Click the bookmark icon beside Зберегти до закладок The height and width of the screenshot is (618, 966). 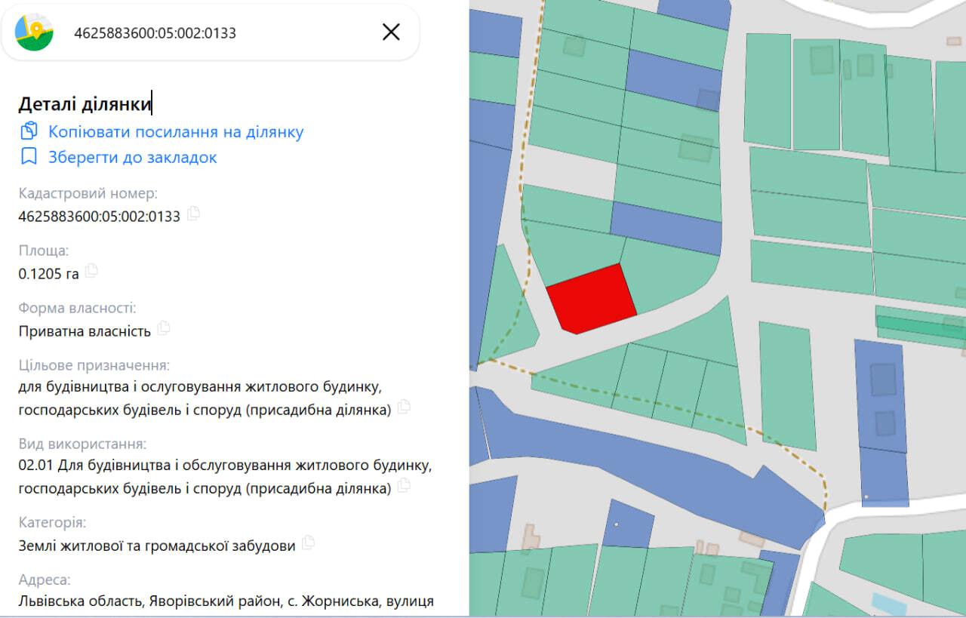point(29,157)
